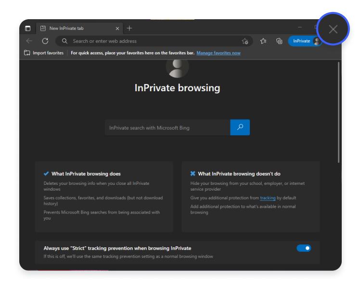Select the New InPrivate tab

pos(79,28)
